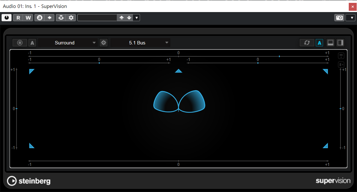Open the dropdown next to the camera icon
357x192 pixels.
pos(351,18)
